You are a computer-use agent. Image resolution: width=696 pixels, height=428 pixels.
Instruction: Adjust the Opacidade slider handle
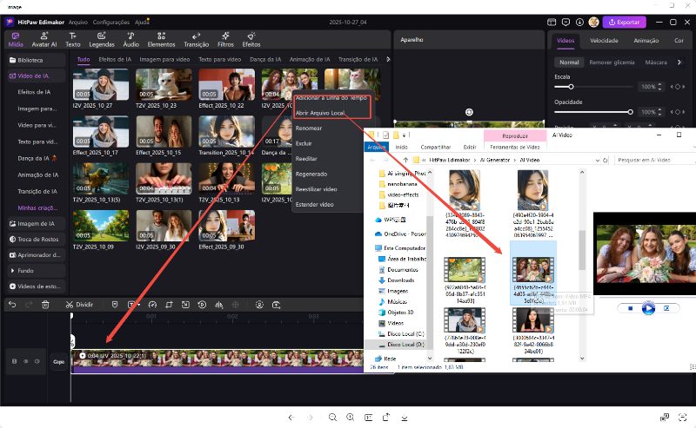pos(630,112)
